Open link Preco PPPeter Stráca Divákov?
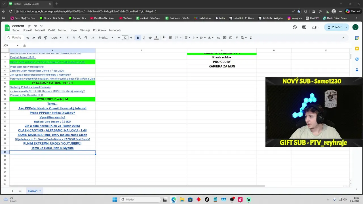Image resolution: width=363 pixels, height=204 pixels. tap(52, 113)
